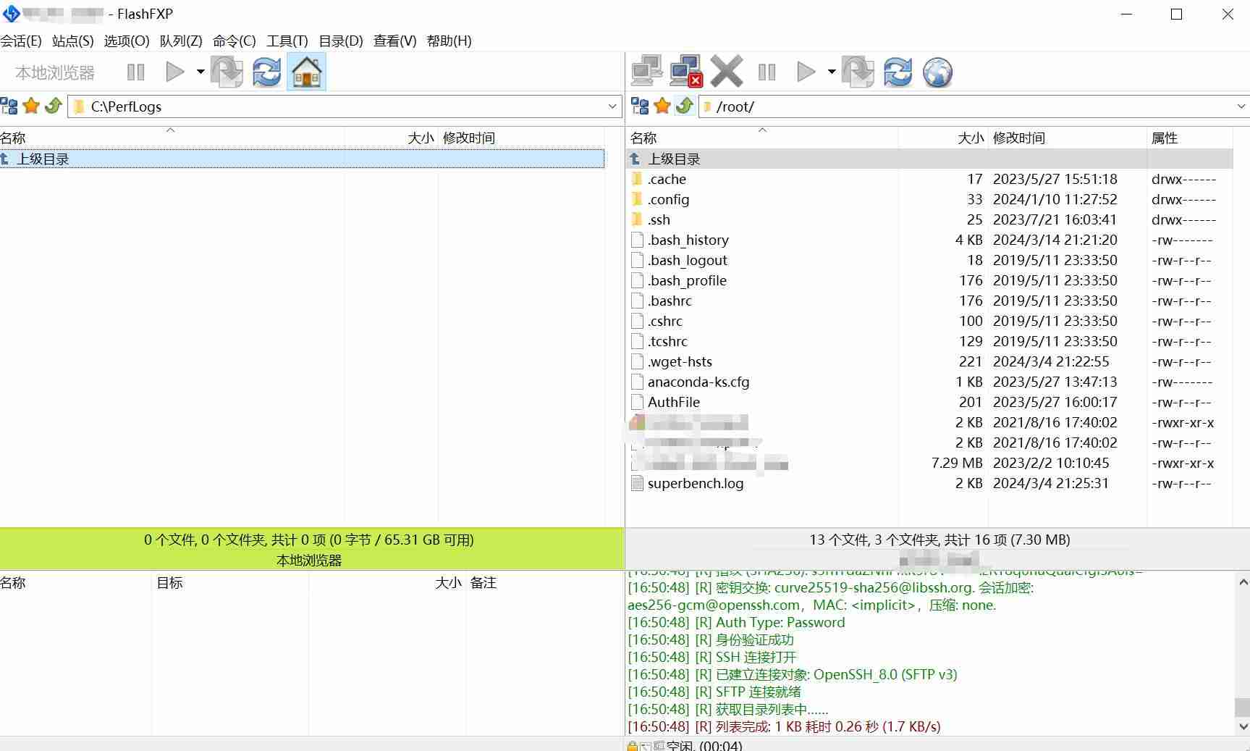Click the remote go-up green arrow icon
Viewport: 1250px width, 751px height.
pyautogui.click(x=685, y=106)
